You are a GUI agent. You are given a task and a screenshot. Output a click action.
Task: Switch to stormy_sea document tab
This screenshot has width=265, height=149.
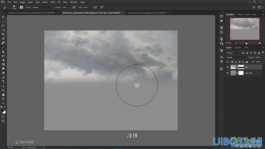pos(32,13)
